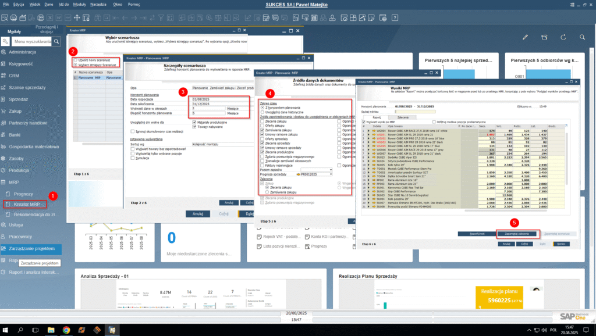Viewport: 596px width, 336px height.
Task: Expand row 21 SU008 in results grid
Action: click(368, 206)
